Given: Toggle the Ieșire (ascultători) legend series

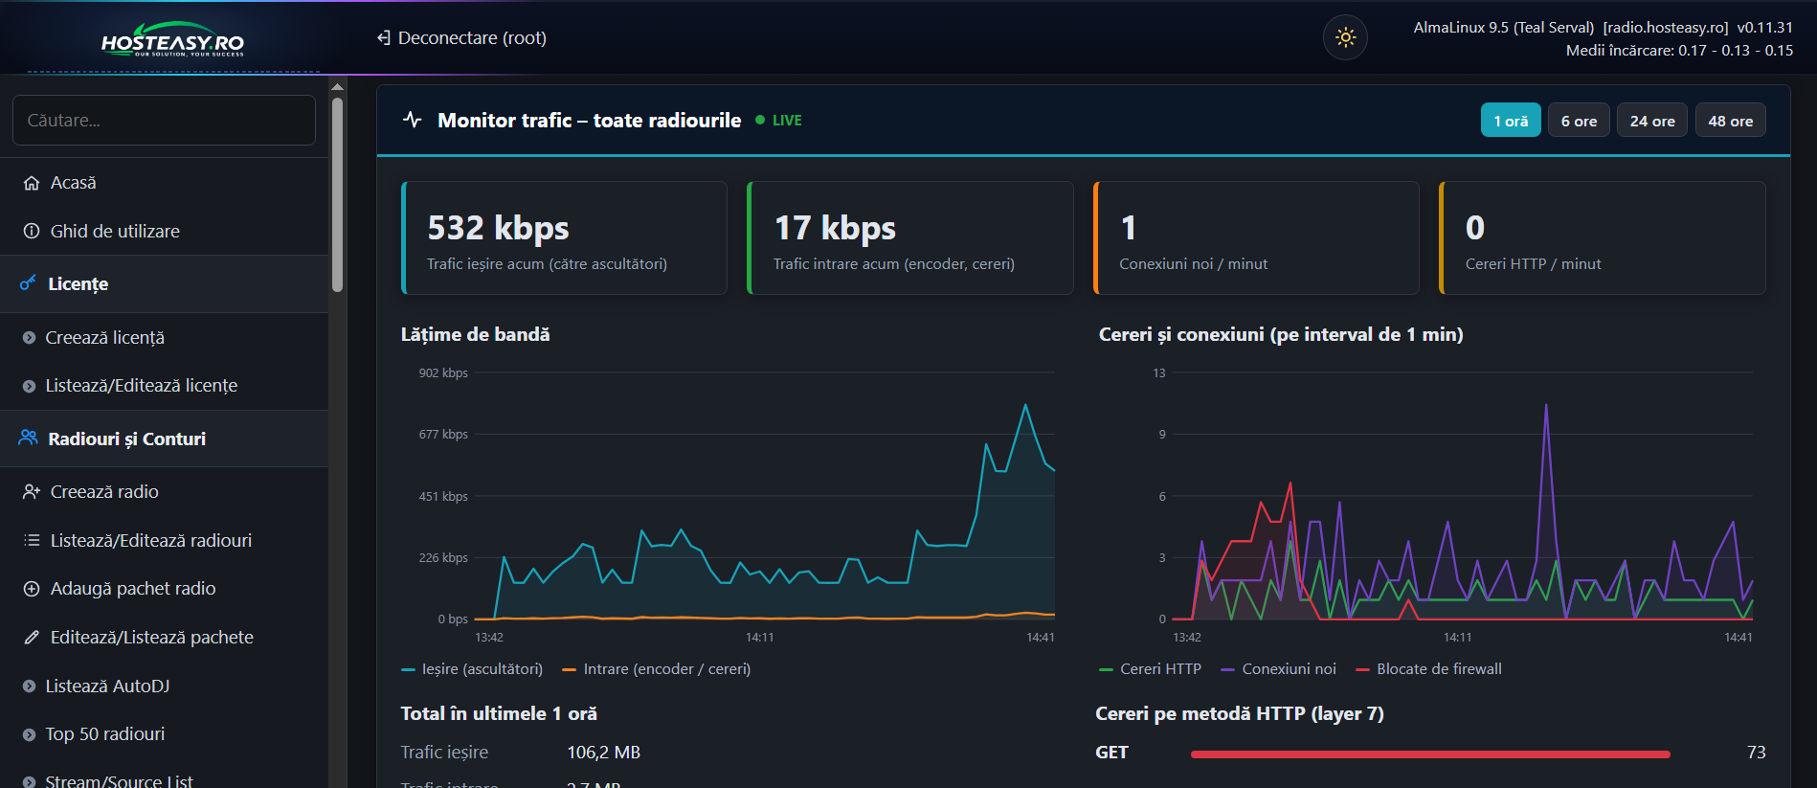Looking at the screenshot, I should point(472,669).
